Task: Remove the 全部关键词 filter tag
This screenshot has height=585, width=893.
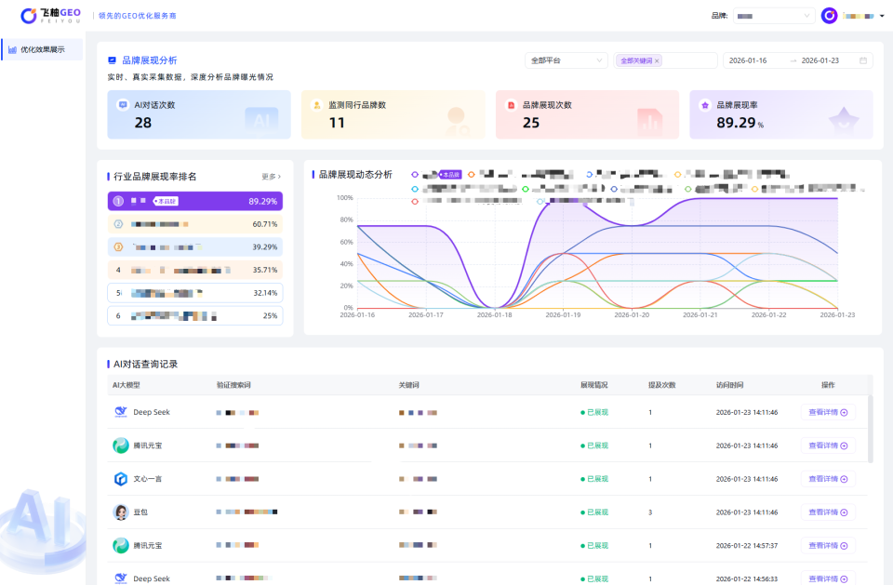Action: click(x=657, y=60)
